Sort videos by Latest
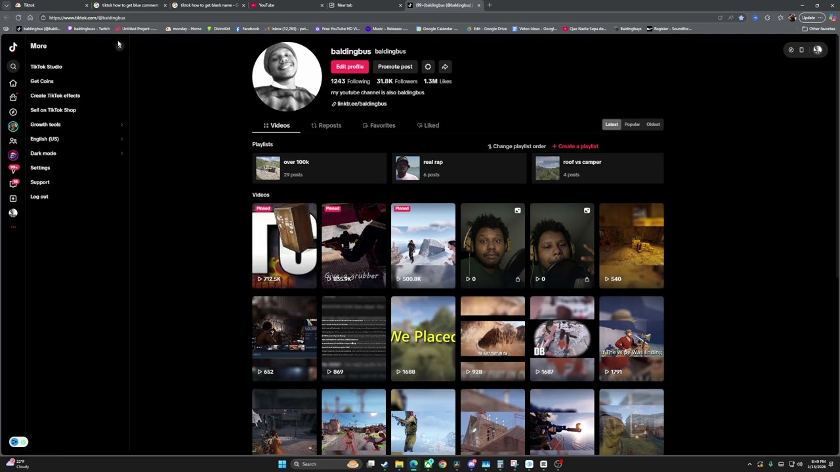This screenshot has width=840, height=472. [612, 125]
